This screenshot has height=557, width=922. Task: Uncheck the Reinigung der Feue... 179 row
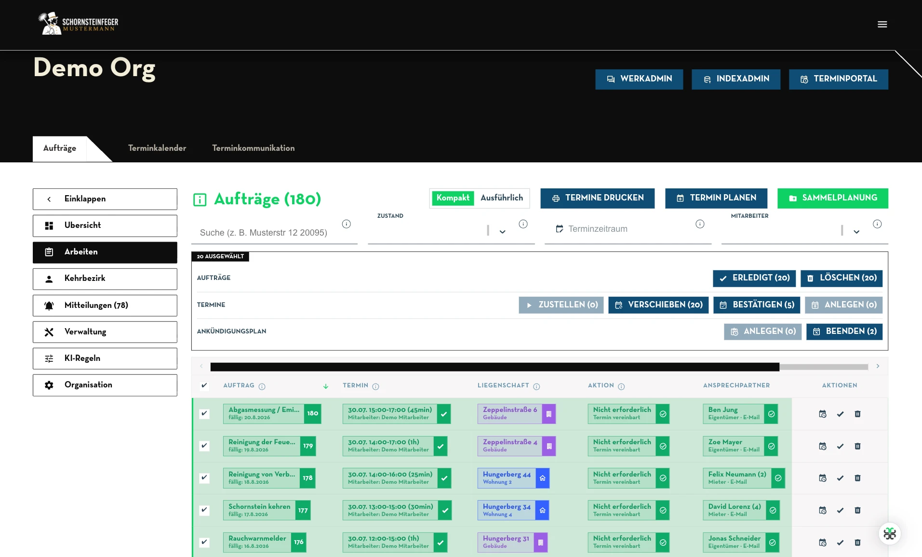(x=204, y=446)
